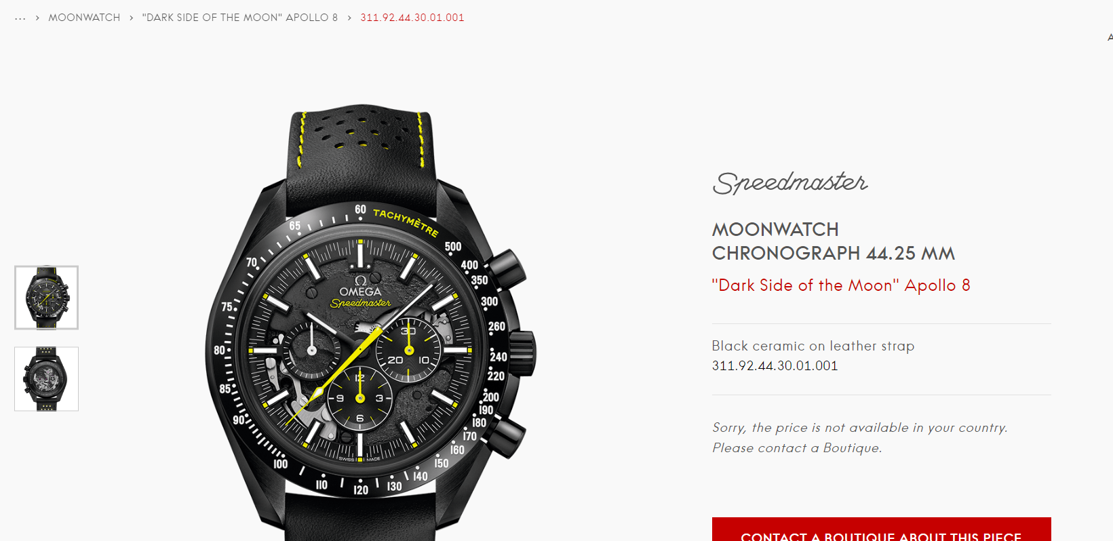Screen dimensions: 1113x541
Task: Click the chevron after the MOONWATCH breadcrumb
Action: click(132, 18)
